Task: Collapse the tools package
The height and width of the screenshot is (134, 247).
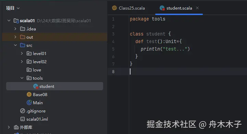Action: click(22, 78)
